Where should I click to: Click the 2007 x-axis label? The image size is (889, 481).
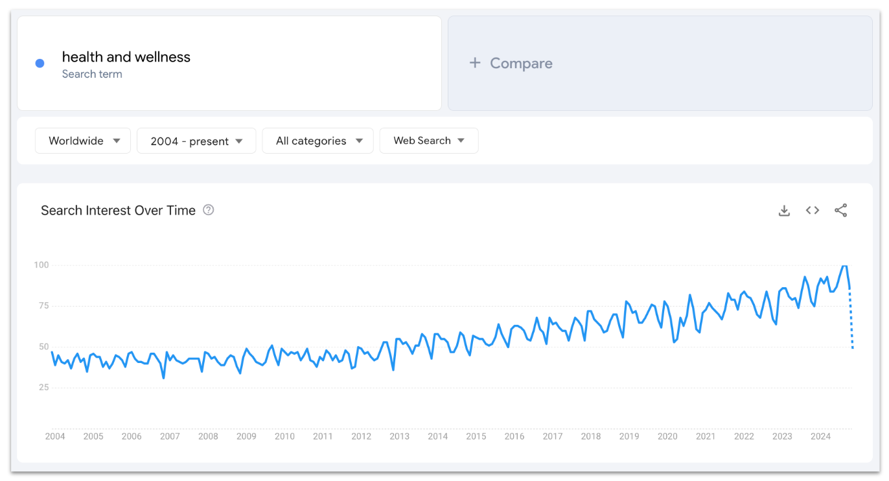pyautogui.click(x=170, y=436)
